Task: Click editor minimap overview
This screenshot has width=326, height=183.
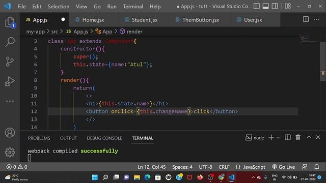Action: coord(309,41)
